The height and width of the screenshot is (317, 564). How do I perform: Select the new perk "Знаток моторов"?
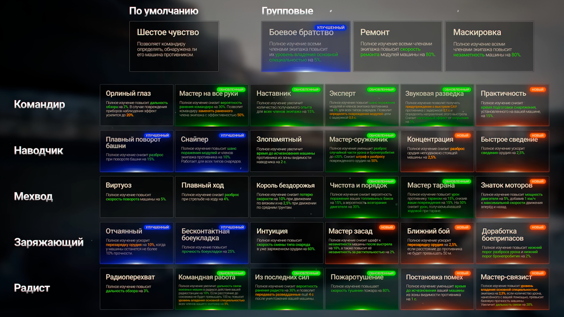click(512, 196)
